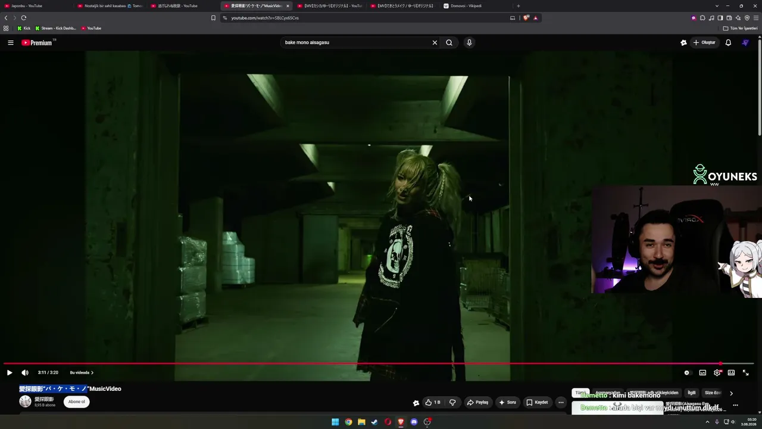Open Brave Shields lion icon

(526, 18)
